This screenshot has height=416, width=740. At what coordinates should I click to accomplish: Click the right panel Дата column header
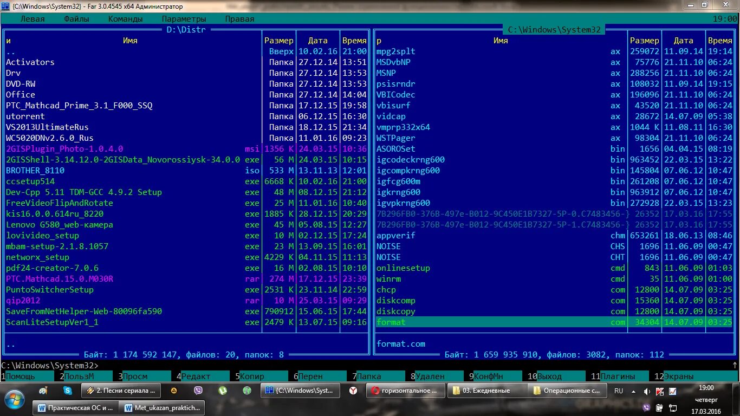[x=683, y=41]
